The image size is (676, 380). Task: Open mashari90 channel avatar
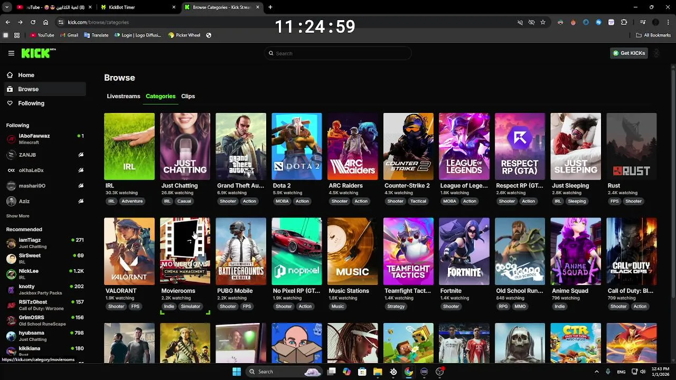(11, 186)
